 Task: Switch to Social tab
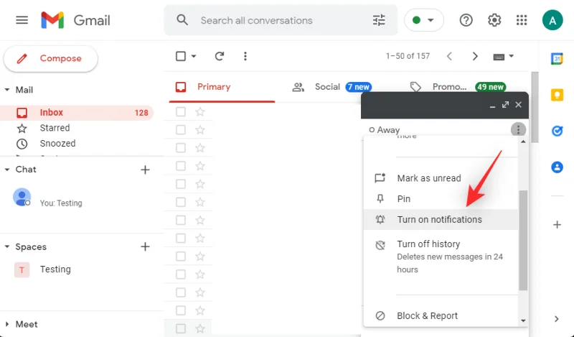332,87
